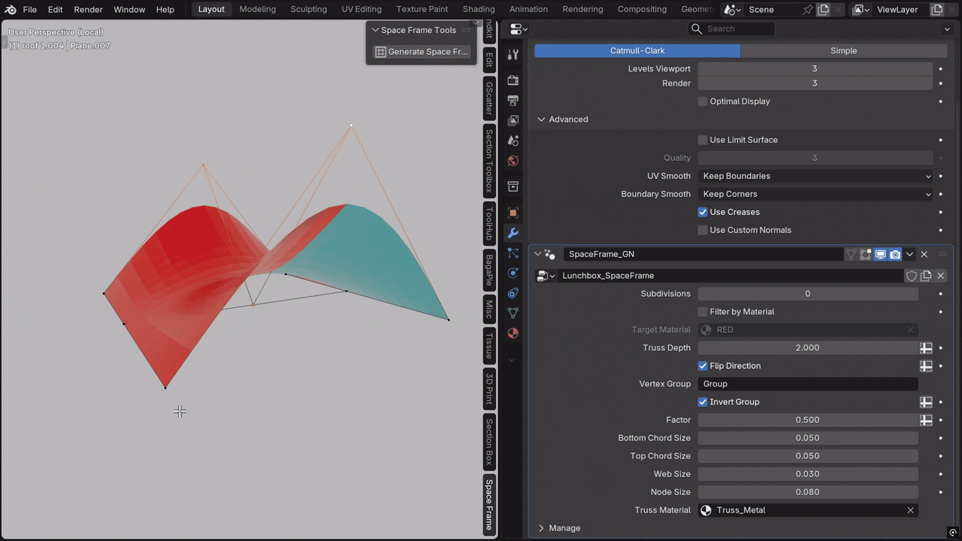Switch to the Shading workspace tab
This screenshot has width=962, height=541.
tap(479, 9)
